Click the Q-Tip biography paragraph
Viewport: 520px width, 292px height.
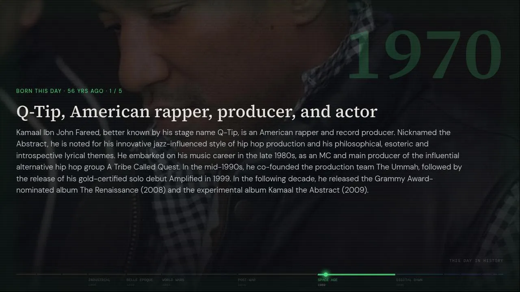(x=239, y=161)
